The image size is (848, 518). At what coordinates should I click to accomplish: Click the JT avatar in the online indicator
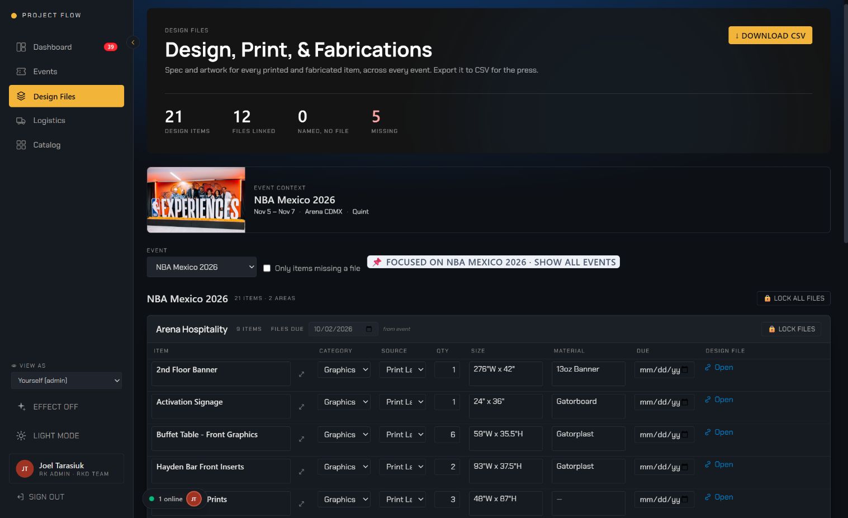click(194, 499)
